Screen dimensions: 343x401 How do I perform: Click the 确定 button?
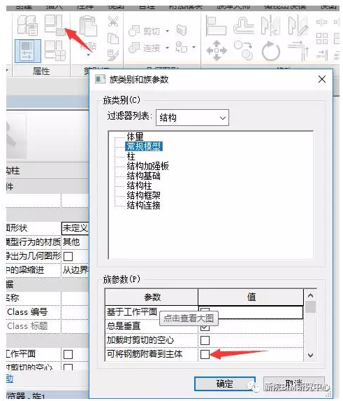[224, 384]
